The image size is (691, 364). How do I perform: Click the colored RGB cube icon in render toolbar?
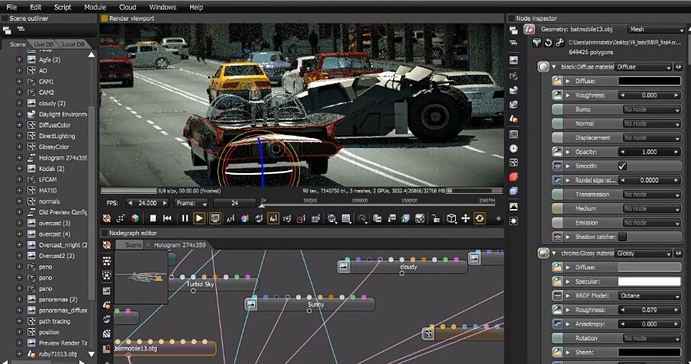(x=135, y=218)
